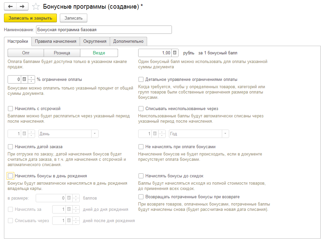Open calculator for 'в размере' баллов field
321x240 pixels.
tap(69, 198)
